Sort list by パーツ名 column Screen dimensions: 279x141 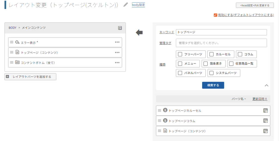click(x=239, y=99)
